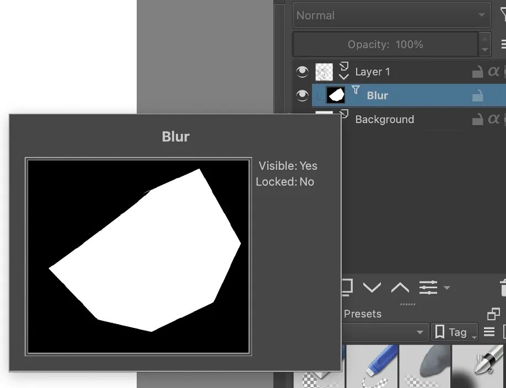Switch brush presets to list view
The width and height of the screenshot is (506, 388).
click(488, 331)
